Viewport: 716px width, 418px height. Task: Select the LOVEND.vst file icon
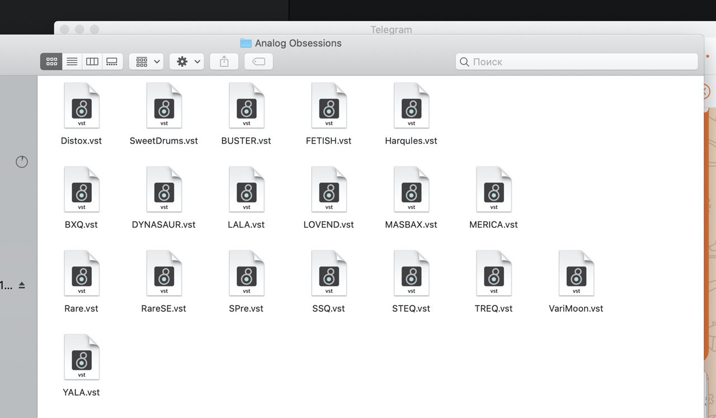click(329, 189)
